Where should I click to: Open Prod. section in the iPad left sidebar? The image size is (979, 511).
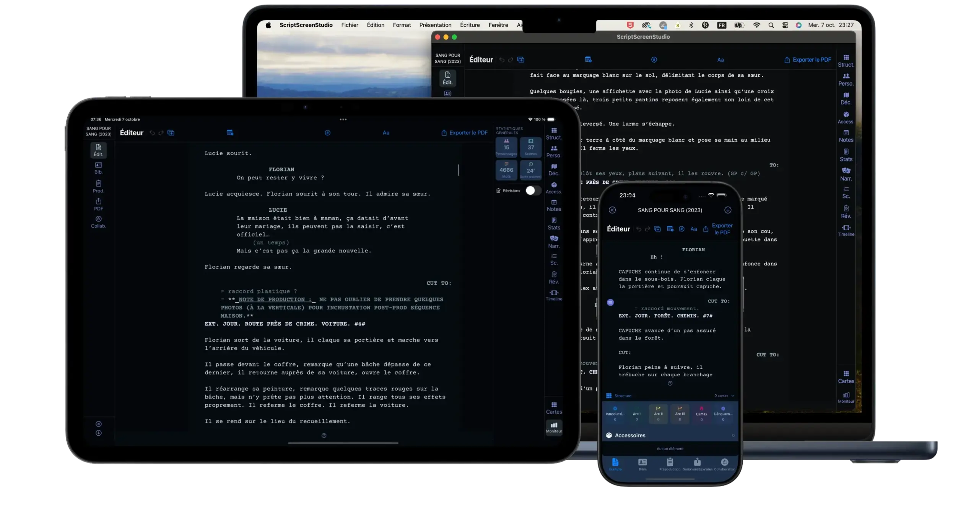click(98, 187)
